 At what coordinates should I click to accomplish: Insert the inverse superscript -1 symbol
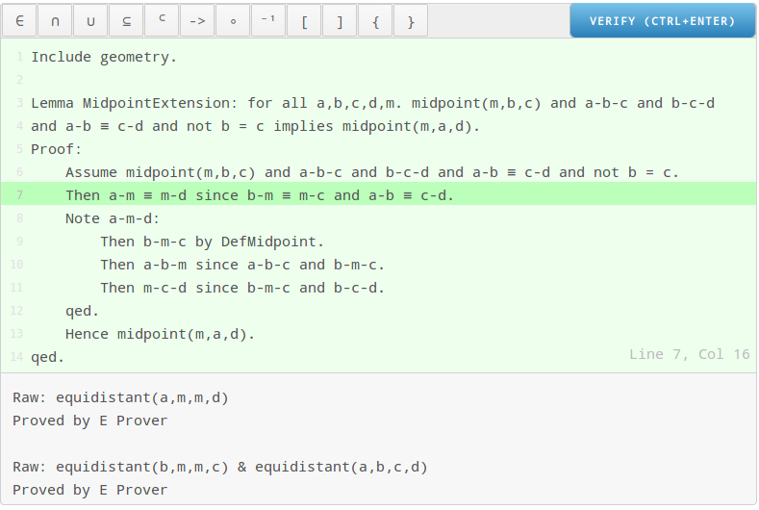pyautogui.click(x=268, y=21)
